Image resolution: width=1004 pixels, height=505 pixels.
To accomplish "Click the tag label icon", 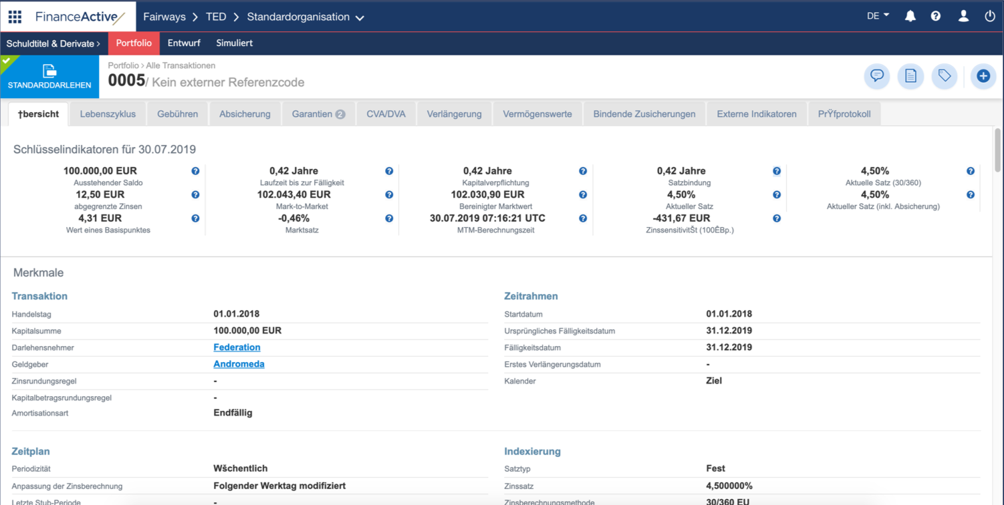I will (x=944, y=76).
